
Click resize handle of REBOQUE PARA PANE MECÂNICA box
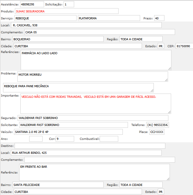pos(152,91)
